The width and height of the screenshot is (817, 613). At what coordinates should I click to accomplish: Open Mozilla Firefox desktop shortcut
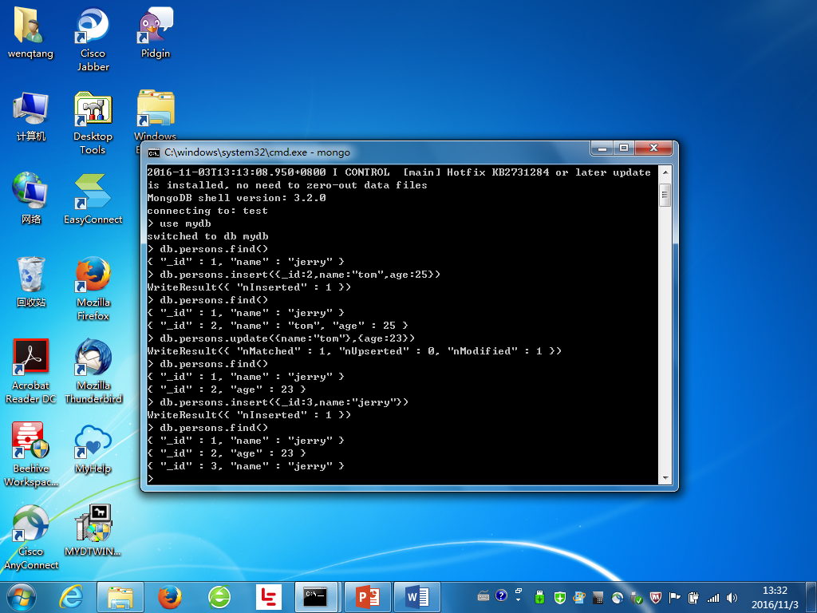(x=93, y=288)
